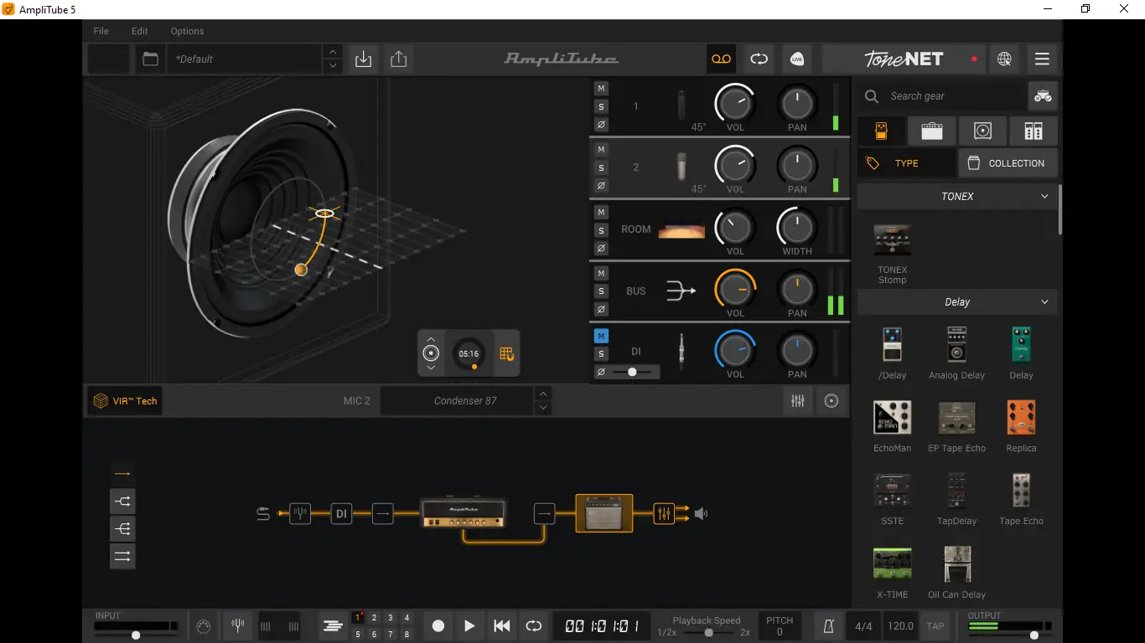Collapse the Delay gear section
1145x643 pixels.
pos(1044,301)
